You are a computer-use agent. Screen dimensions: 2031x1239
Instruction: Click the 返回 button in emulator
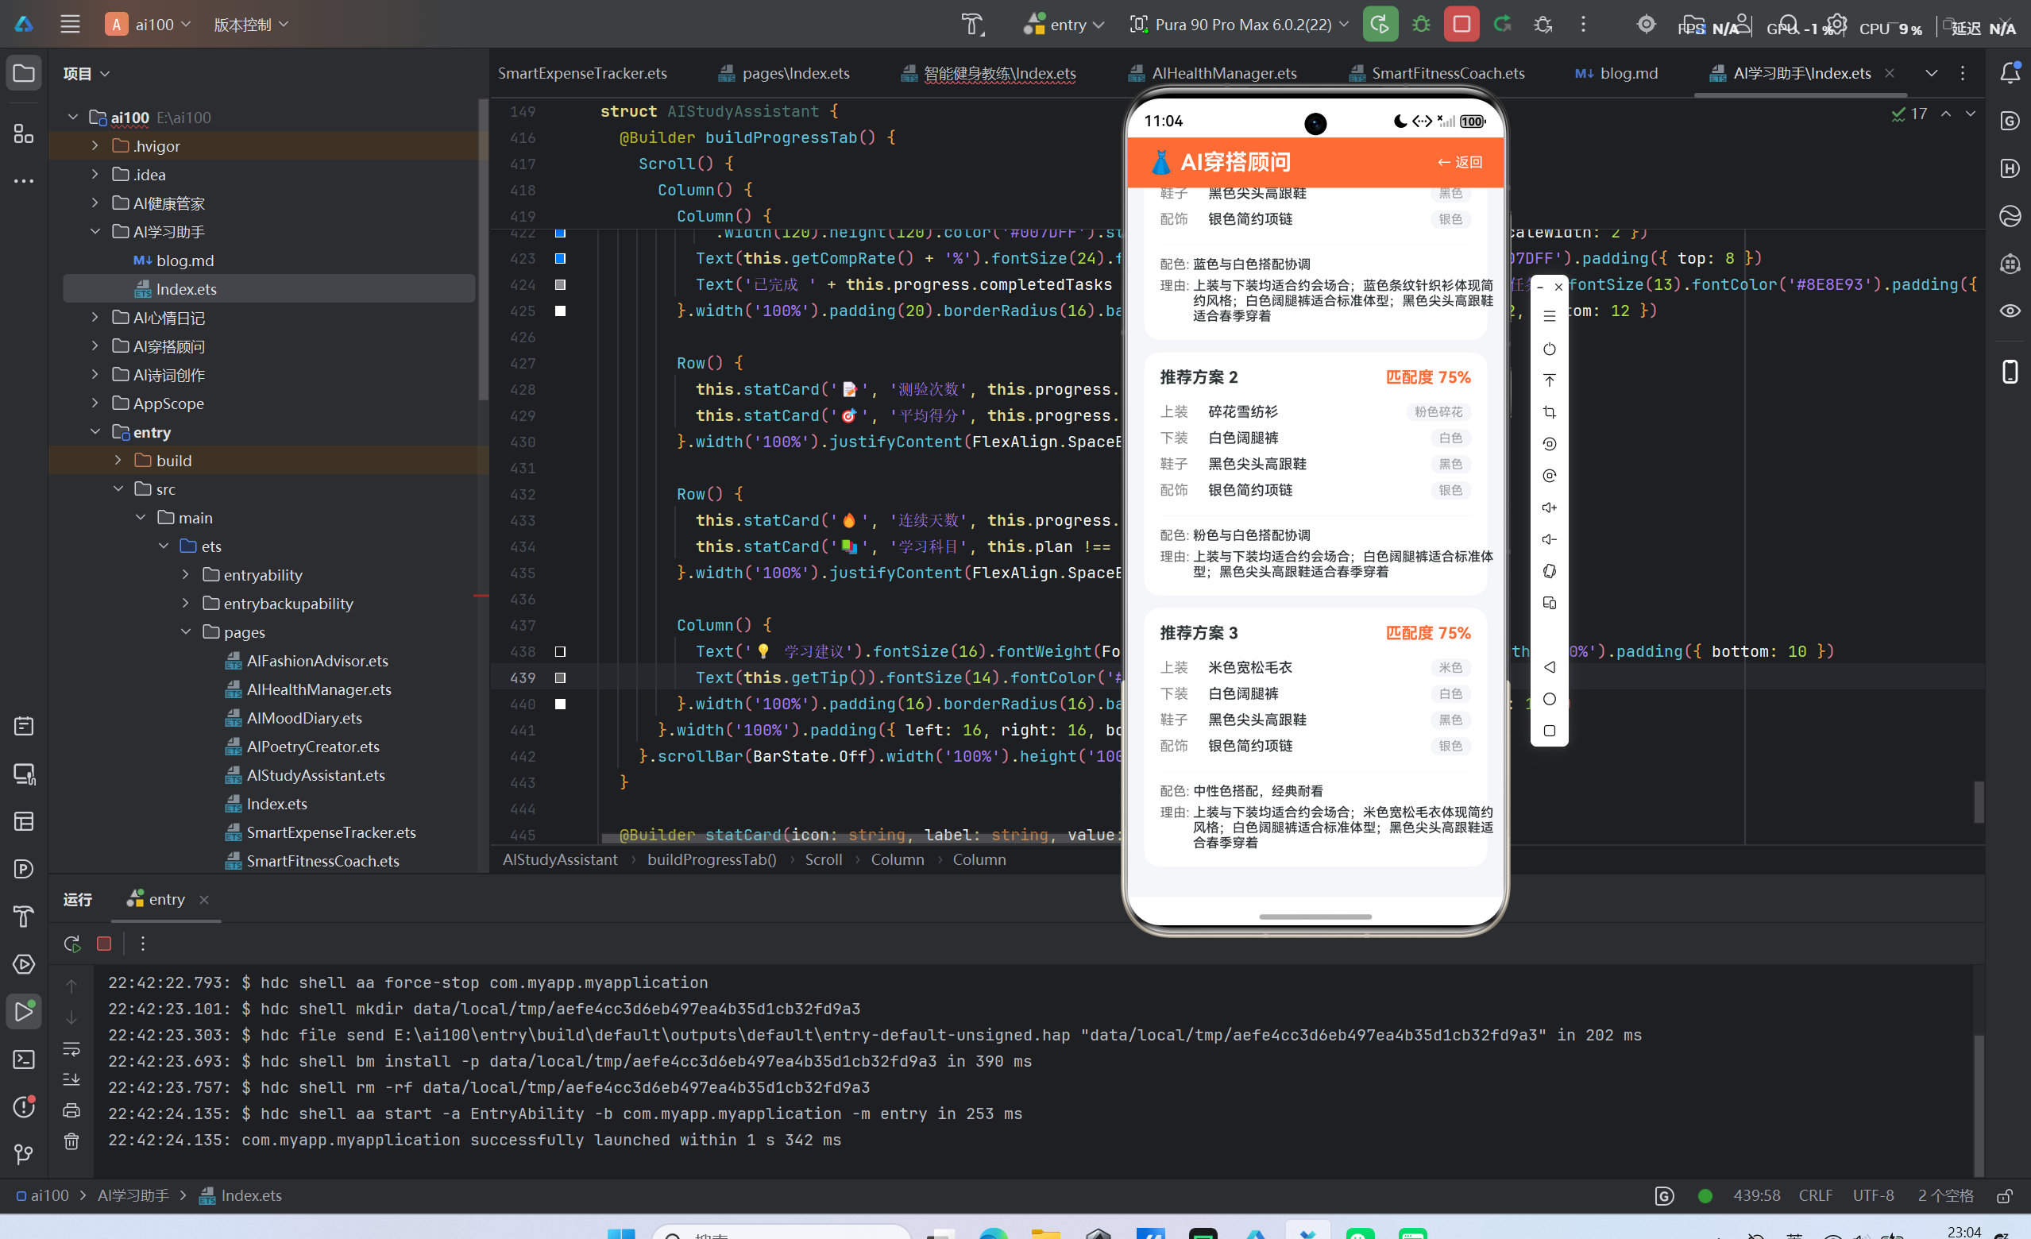pyautogui.click(x=1459, y=161)
